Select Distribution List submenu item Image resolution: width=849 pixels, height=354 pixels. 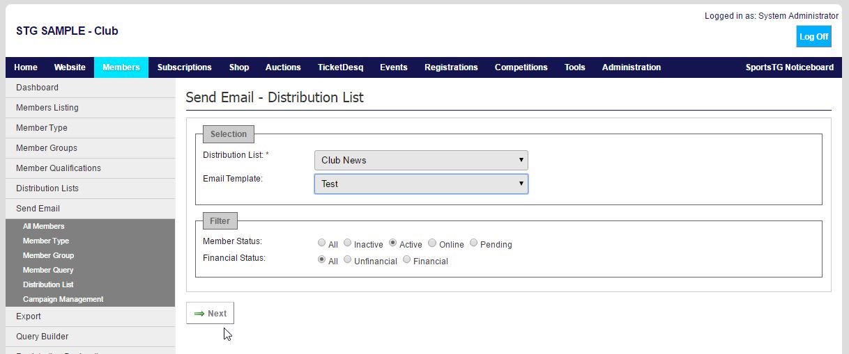[90, 284]
